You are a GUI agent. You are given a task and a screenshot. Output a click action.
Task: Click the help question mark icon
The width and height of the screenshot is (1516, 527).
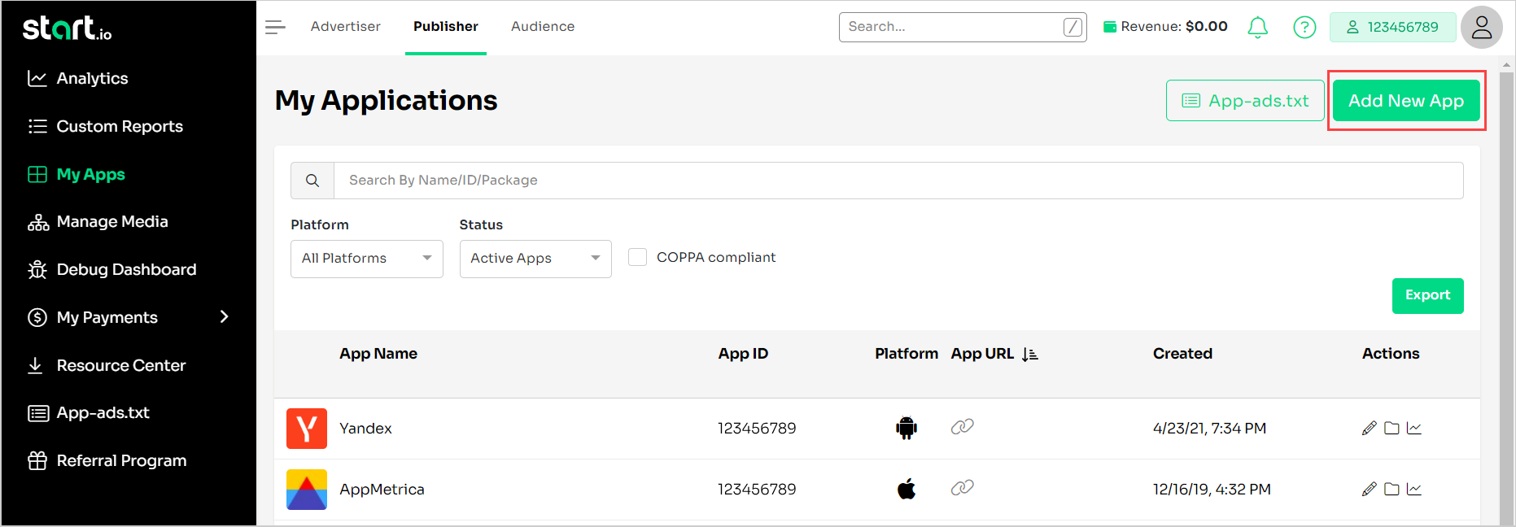[x=1304, y=27]
